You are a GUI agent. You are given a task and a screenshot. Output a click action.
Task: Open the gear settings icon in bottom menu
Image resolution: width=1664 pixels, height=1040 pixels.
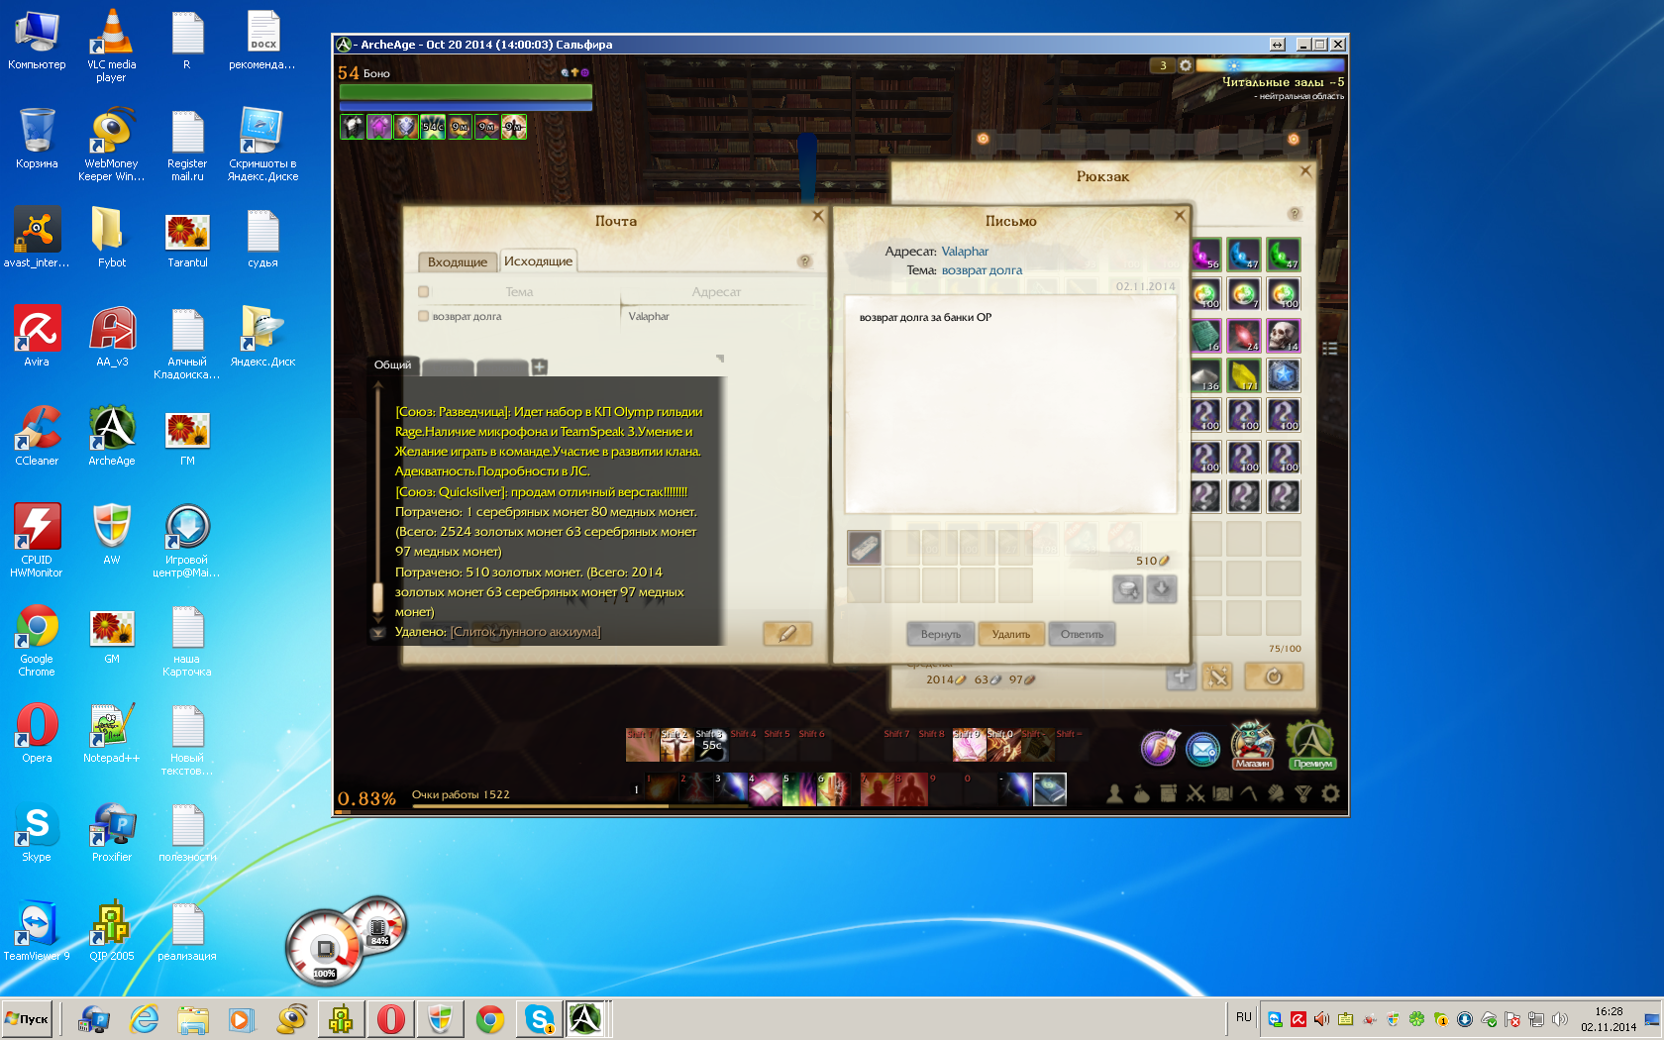1330,793
